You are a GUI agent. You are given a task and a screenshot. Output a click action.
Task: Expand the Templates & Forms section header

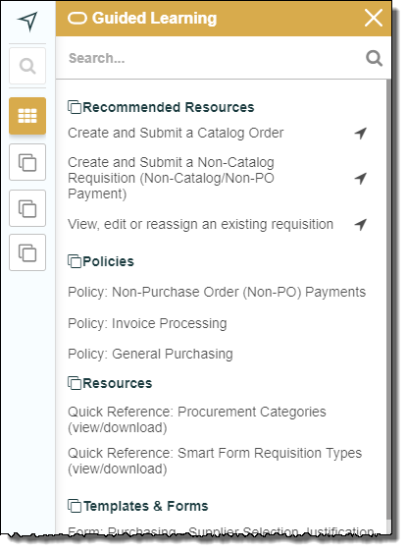coord(138,506)
